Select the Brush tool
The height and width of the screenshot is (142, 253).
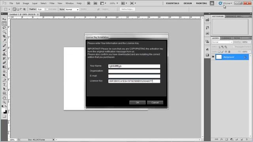pos(4,50)
